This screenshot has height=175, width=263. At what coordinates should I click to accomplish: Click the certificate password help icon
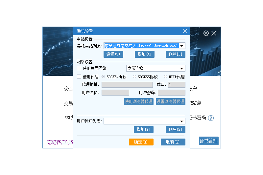coord(211,118)
